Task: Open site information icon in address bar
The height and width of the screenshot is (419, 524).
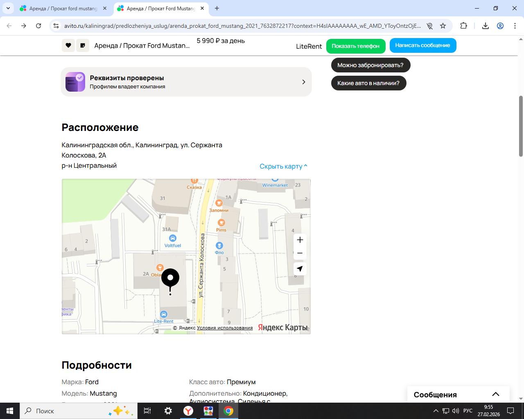Action: [x=56, y=26]
